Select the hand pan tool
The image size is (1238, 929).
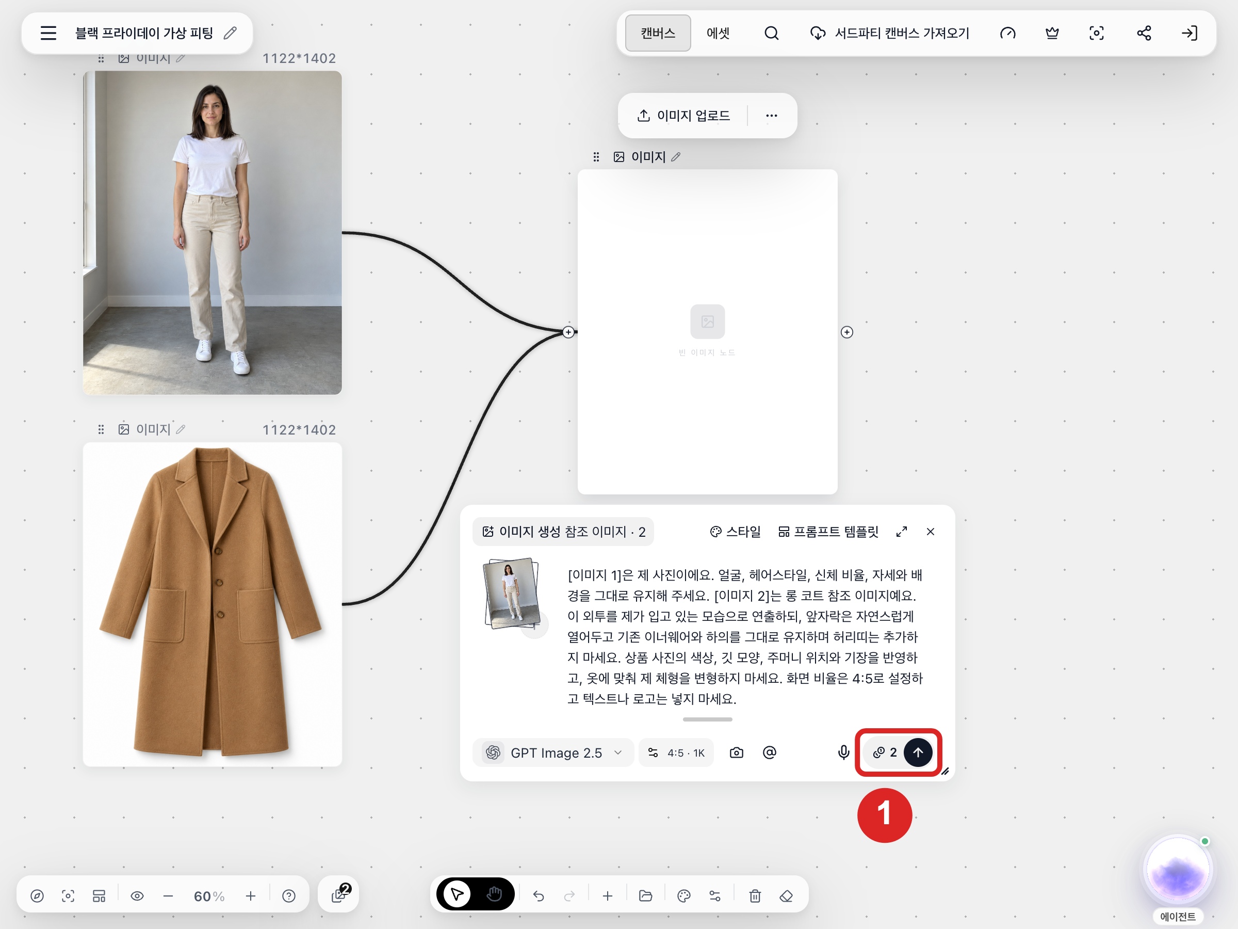tap(494, 894)
